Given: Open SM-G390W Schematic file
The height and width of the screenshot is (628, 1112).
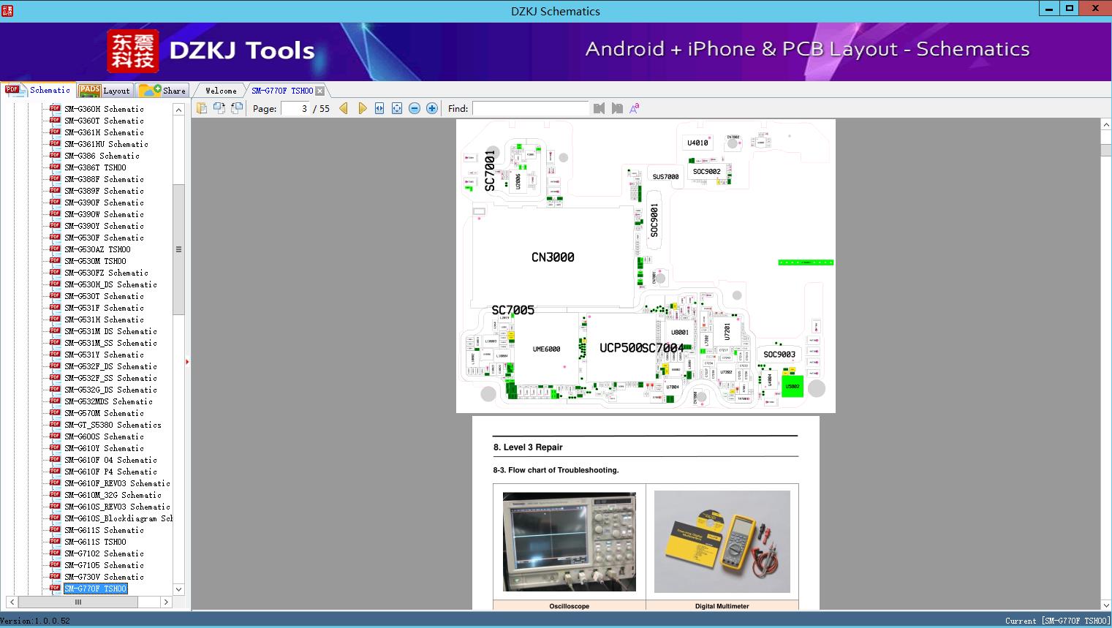Looking at the screenshot, I should [104, 214].
